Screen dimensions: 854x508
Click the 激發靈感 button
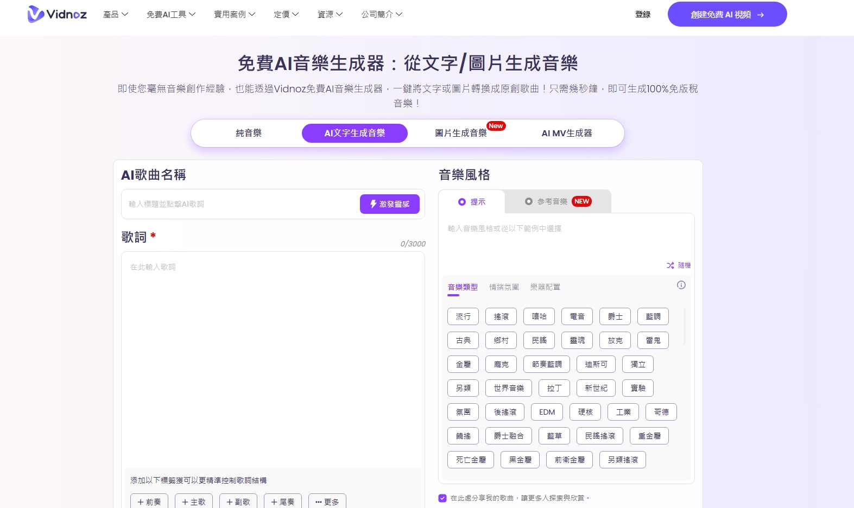coord(390,204)
